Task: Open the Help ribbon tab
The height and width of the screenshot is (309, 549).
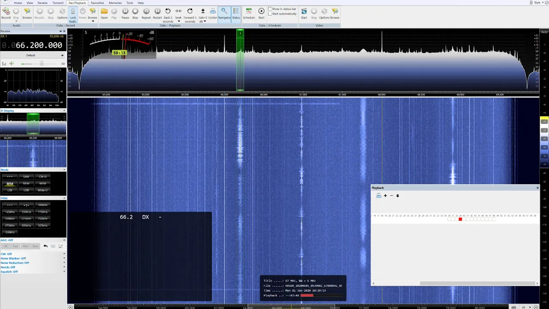Action: (141, 3)
